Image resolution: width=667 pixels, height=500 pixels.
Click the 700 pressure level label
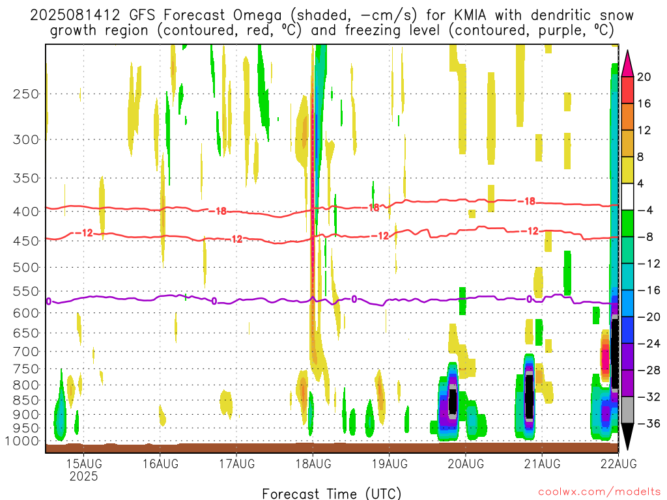(26, 352)
